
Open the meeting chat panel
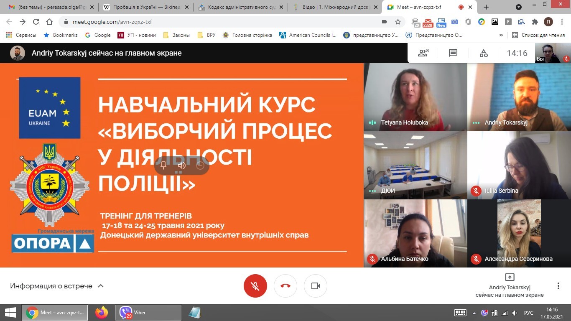(x=453, y=53)
